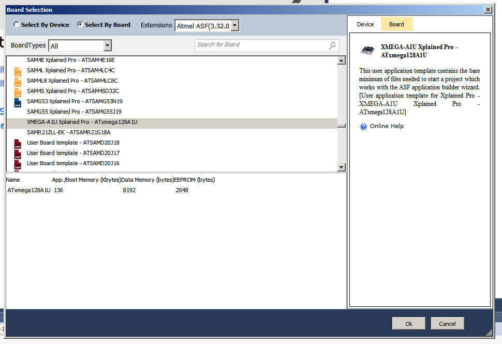Screen dimensions: 502x344
Task: Click the 136 boot memory value
Action: 58,190
